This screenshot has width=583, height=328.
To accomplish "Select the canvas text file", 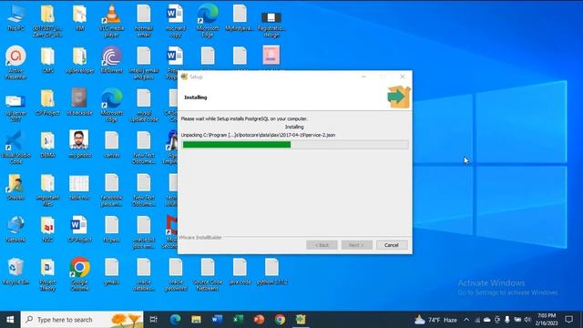I will tap(111, 144).
